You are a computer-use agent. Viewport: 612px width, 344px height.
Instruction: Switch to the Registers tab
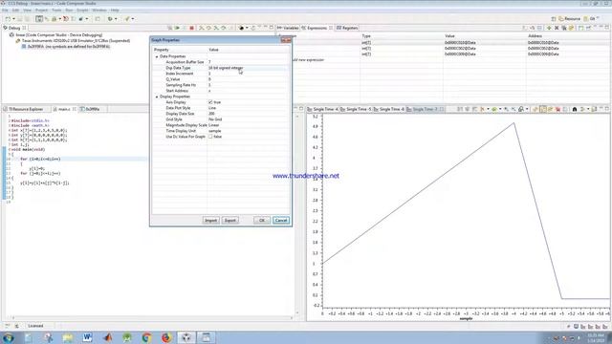click(x=347, y=28)
